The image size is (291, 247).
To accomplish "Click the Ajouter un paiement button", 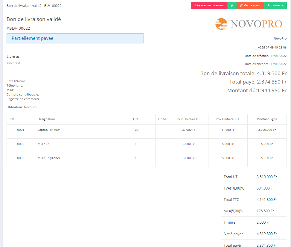I will [209, 5].
